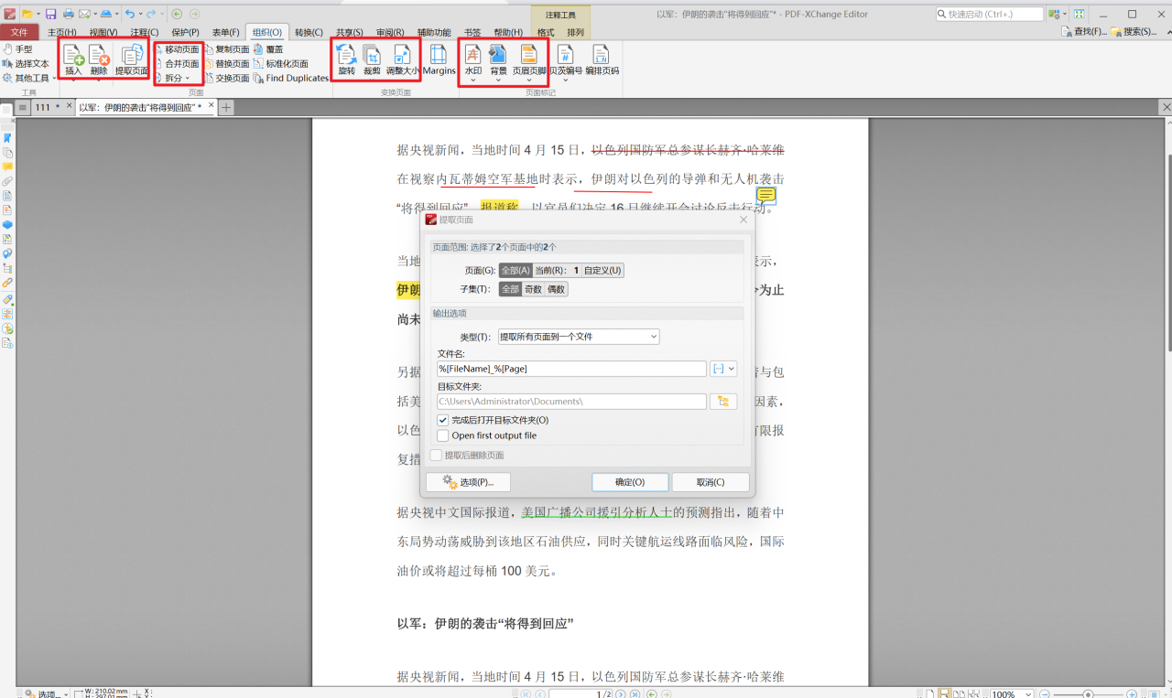Open the Margins tool
The height and width of the screenshot is (698, 1172).
[439, 59]
